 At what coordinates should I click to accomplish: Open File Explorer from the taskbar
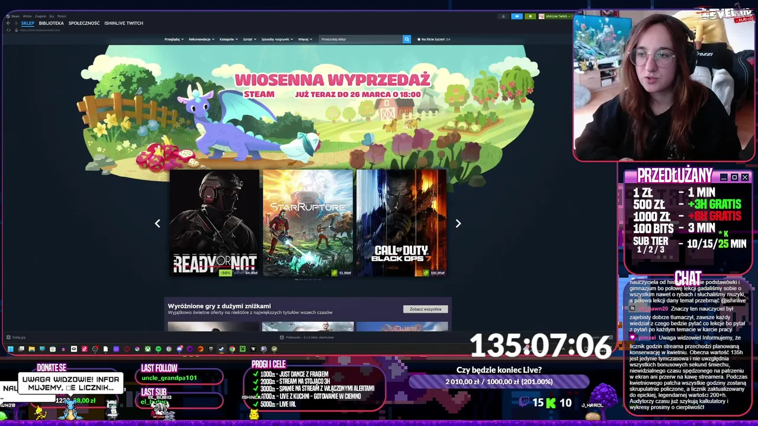(32, 349)
